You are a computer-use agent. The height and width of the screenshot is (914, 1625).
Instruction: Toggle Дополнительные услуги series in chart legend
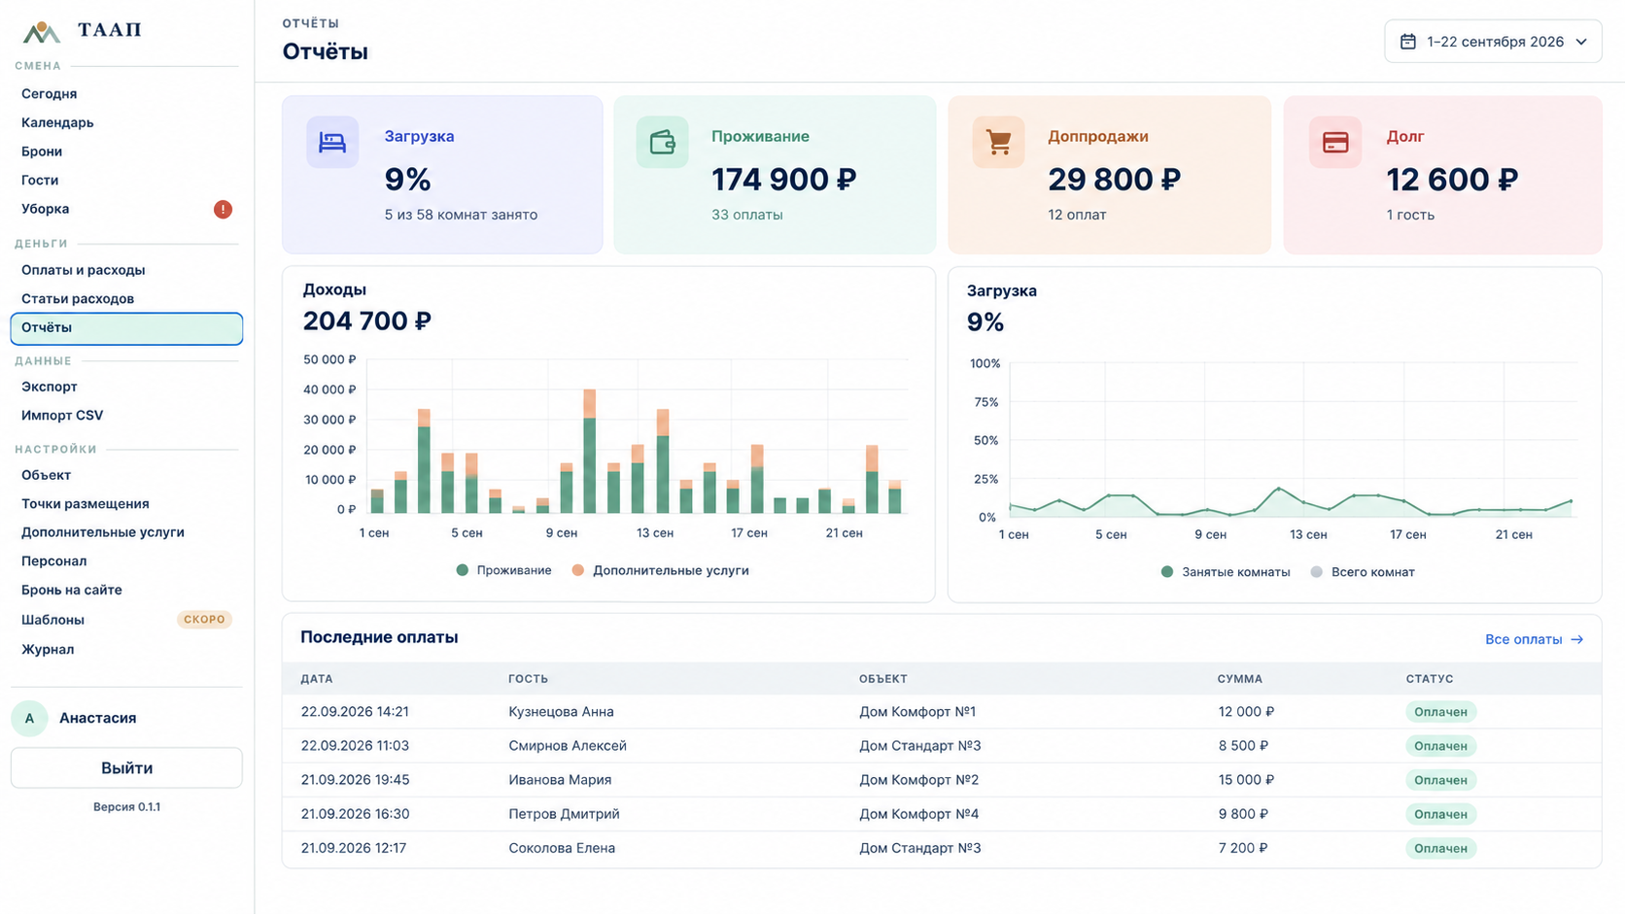[660, 570]
